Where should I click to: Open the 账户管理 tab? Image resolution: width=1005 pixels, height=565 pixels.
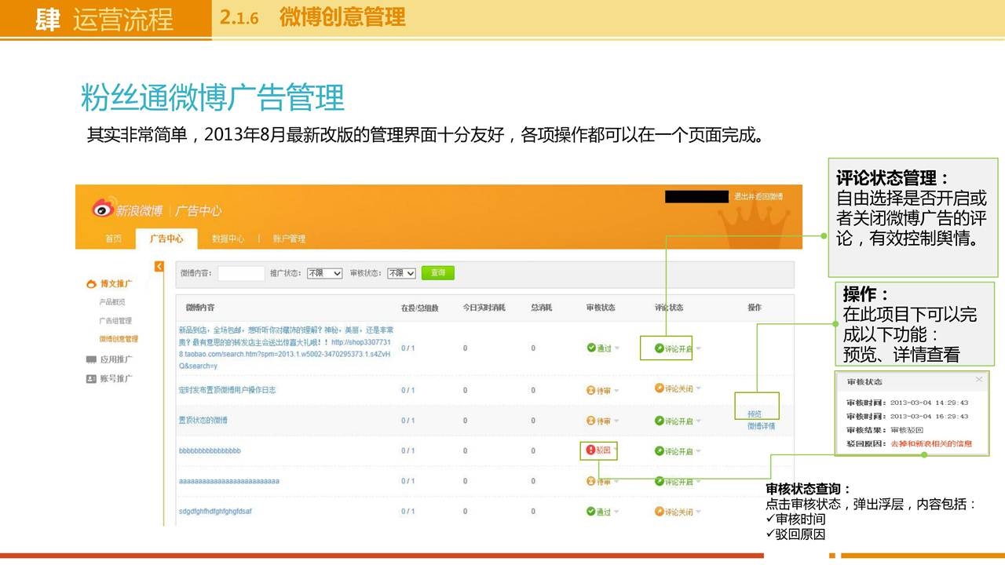[x=288, y=239]
